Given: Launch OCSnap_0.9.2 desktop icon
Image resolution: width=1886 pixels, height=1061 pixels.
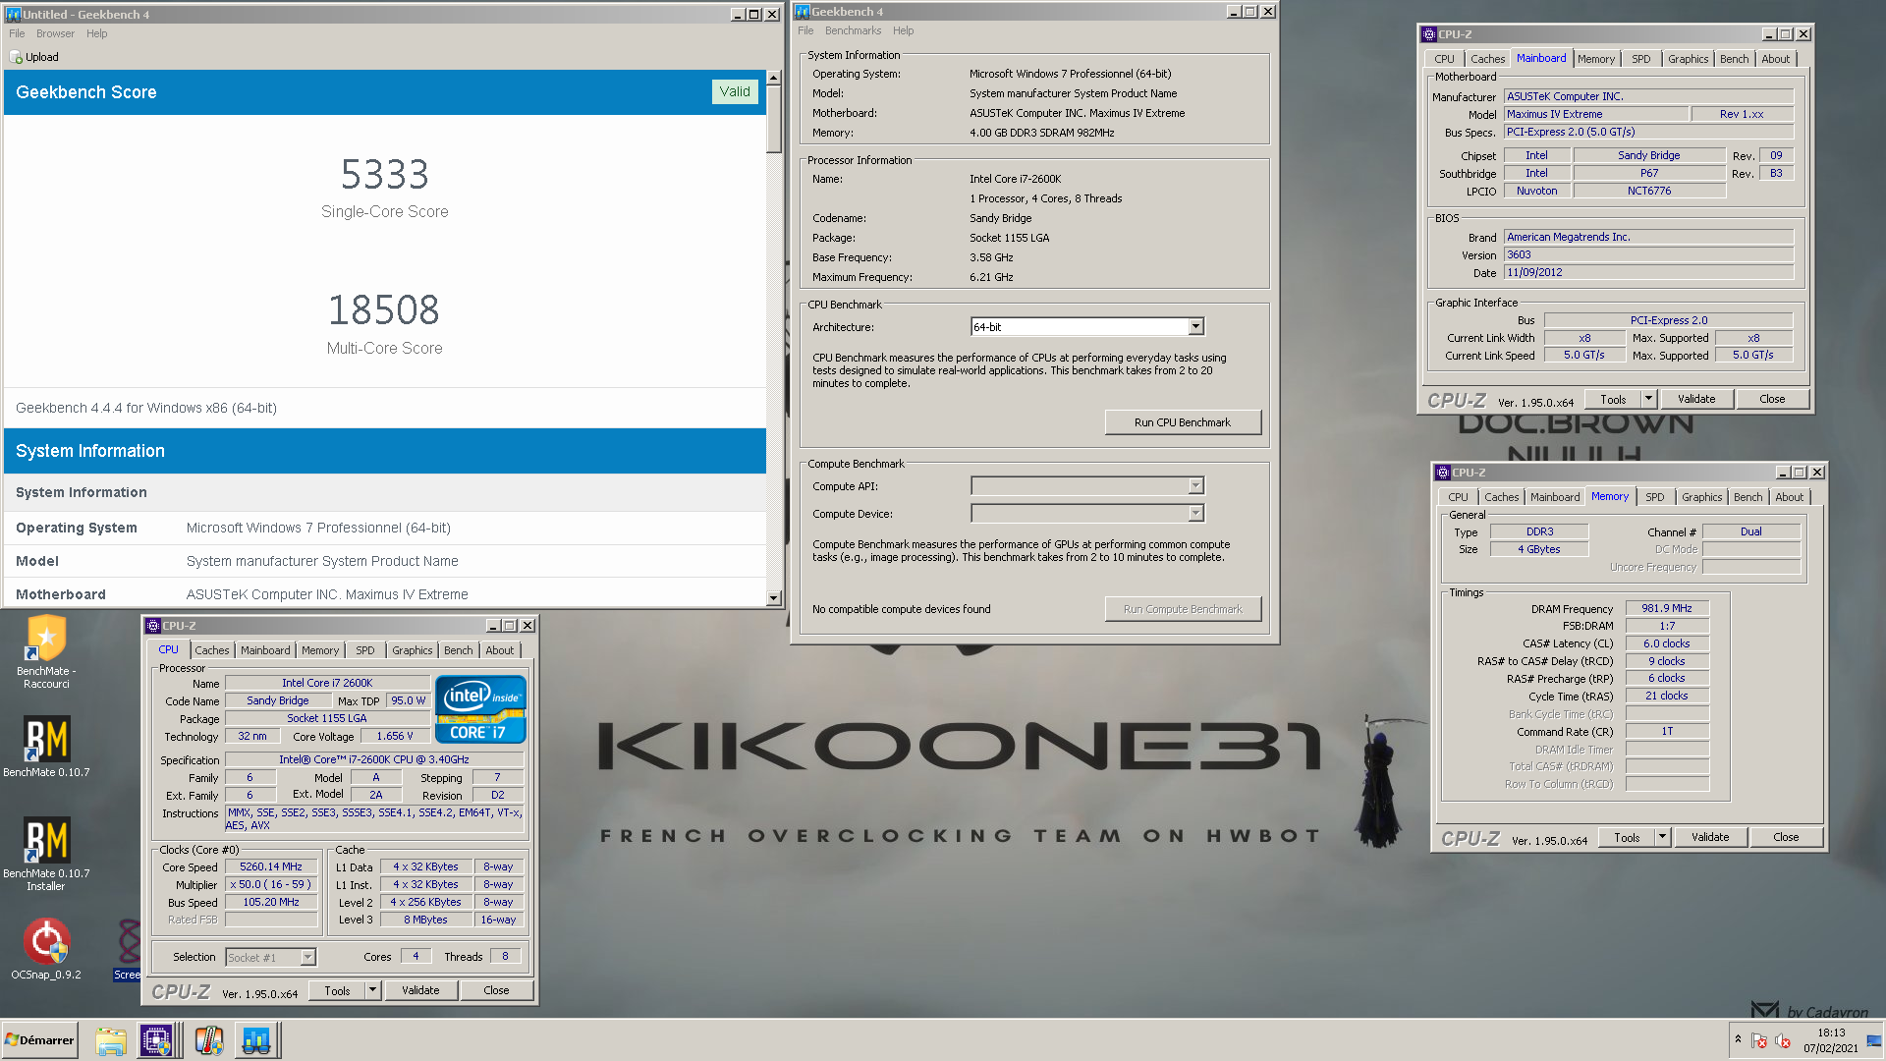Looking at the screenshot, I should (x=46, y=949).
